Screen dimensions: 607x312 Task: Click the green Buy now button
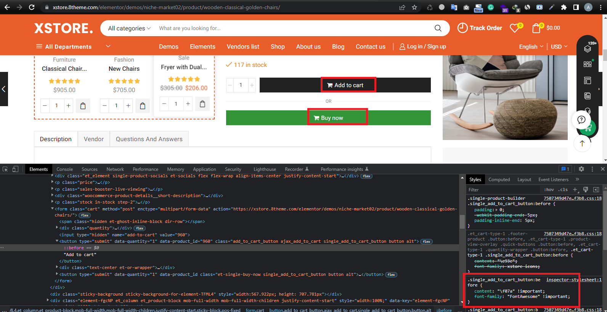click(328, 118)
